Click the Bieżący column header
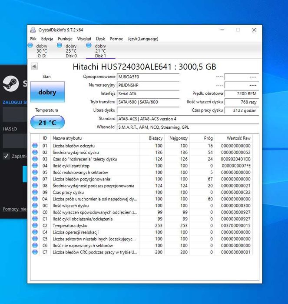 (x=152, y=138)
